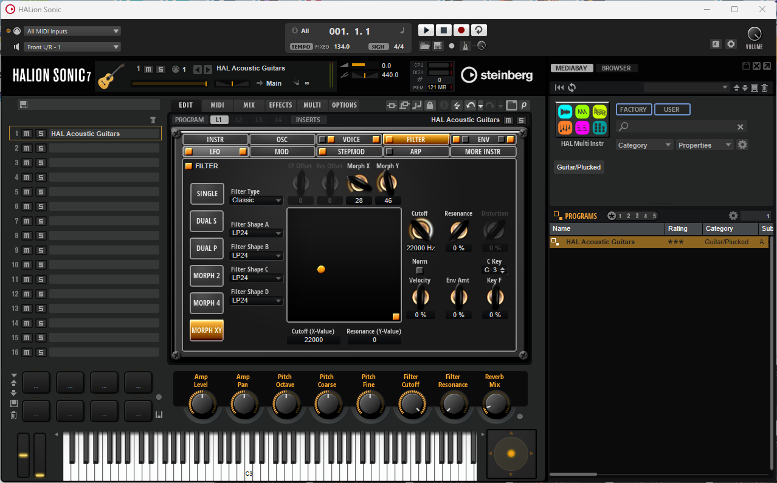Stop playback with the Stop button
Image resolution: width=777 pixels, height=483 pixels.
click(444, 30)
